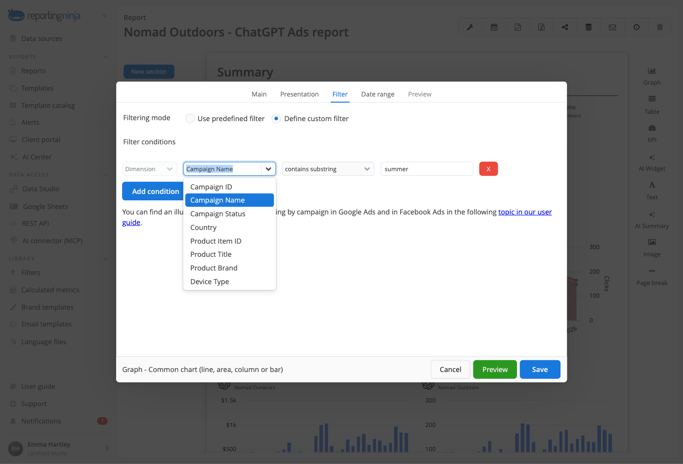Click the share report icon
This screenshot has height=464, width=683.
tap(565, 27)
